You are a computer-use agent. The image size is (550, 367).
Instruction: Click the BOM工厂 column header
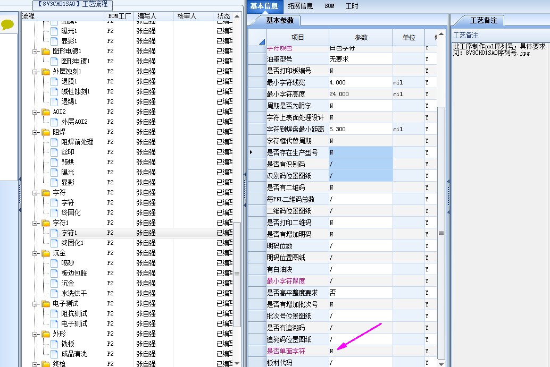(x=119, y=16)
